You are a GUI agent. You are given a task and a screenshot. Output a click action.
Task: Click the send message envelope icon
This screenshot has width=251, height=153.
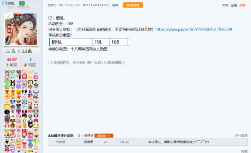[8, 51]
